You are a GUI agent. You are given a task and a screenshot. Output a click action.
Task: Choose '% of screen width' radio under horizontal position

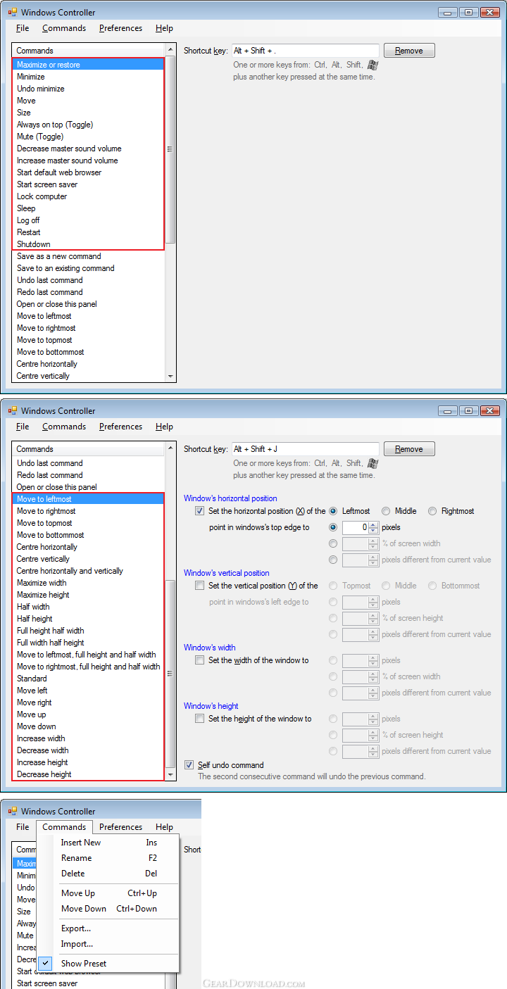coord(333,543)
